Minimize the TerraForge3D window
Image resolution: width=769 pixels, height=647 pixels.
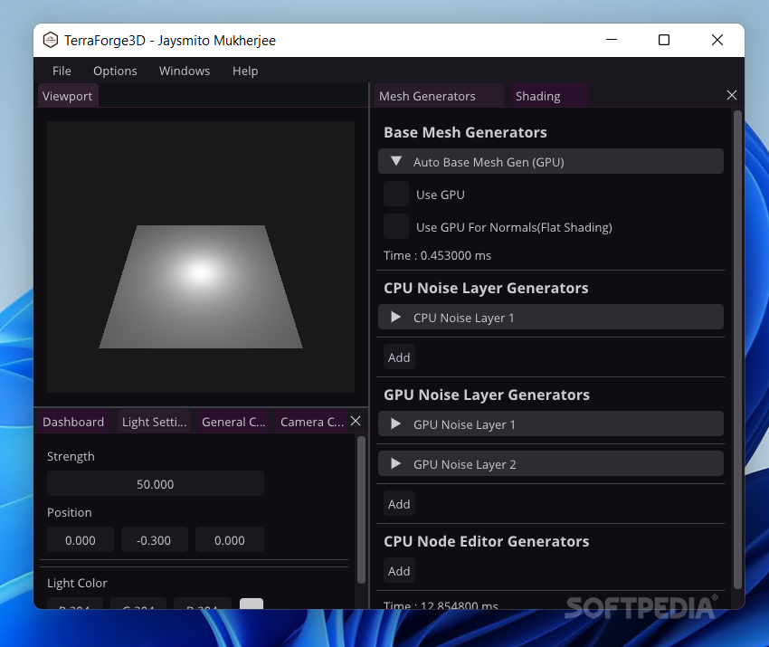612,40
